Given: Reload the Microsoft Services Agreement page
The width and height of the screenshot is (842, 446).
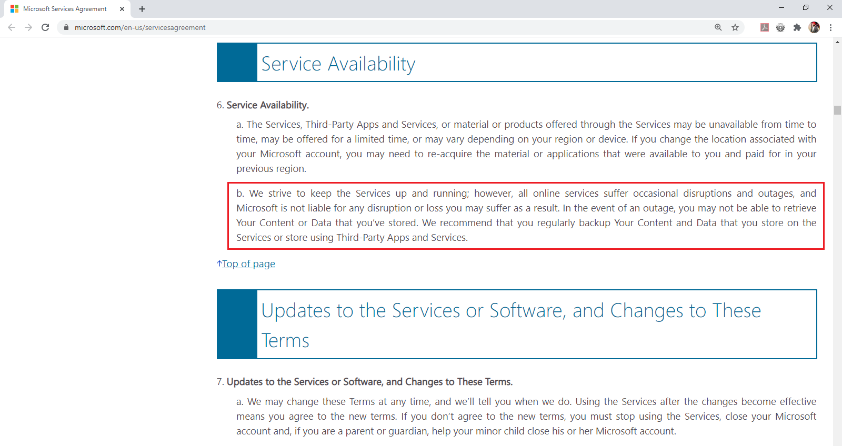Looking at the screenshot, I should [45, 27].
